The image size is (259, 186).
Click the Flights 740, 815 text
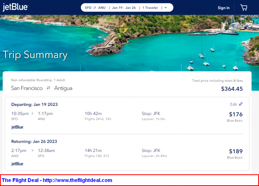pyautogui.click(x=97, y=156)
